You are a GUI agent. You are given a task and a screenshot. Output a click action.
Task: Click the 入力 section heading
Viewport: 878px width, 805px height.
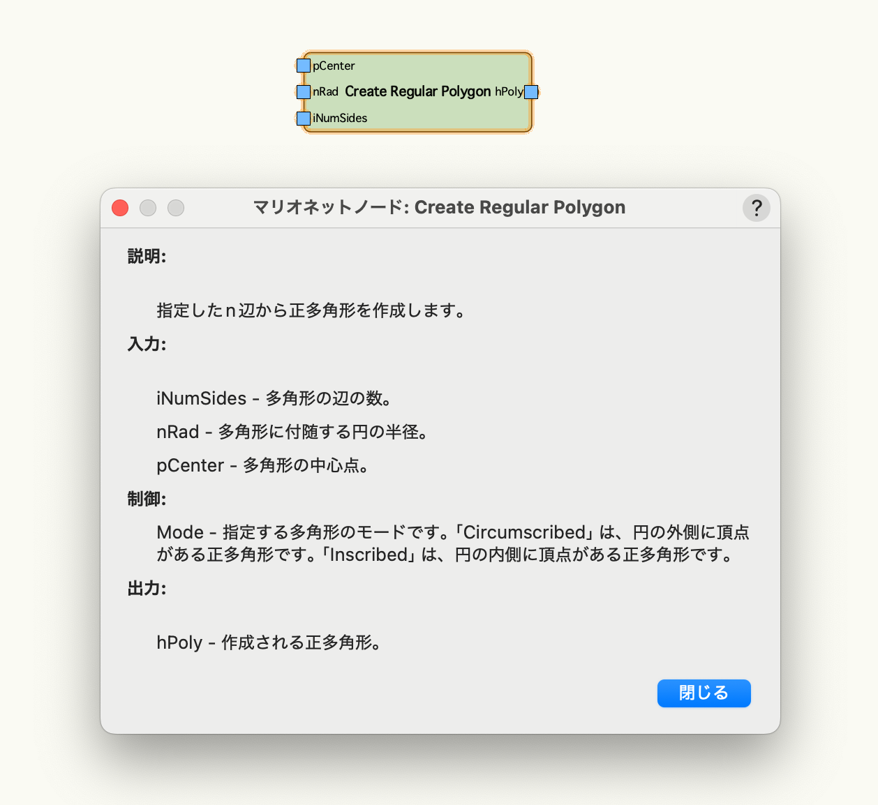point(147,345)
